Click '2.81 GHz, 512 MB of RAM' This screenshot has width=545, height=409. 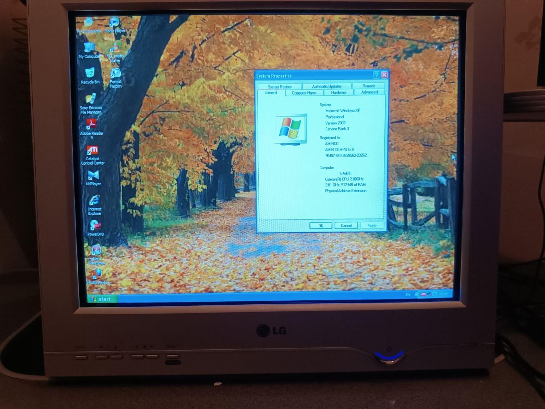click(x=345, y=185)
